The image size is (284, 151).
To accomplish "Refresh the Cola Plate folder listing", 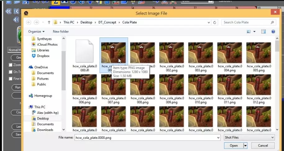I will click(215, 22).
